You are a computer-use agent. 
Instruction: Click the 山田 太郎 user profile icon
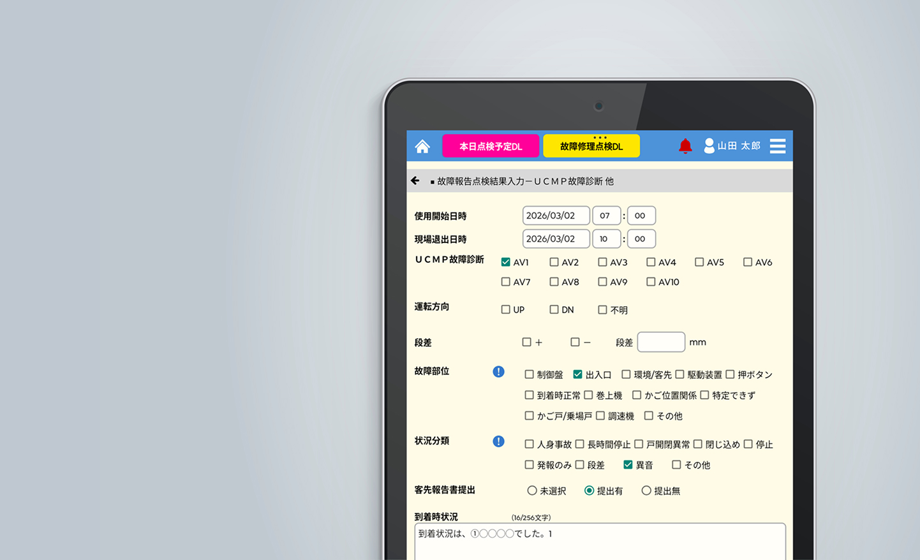point(709,146)
